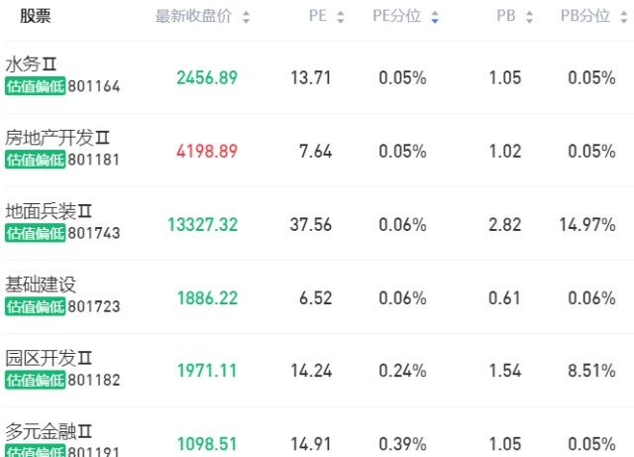
Task: Click PB value 1.02
Action: tap(505, 152)
